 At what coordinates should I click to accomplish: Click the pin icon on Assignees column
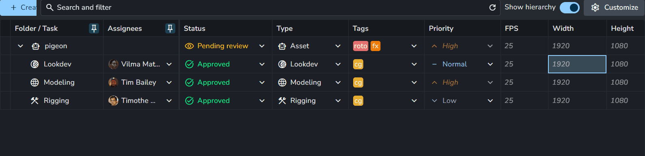coord(170,28)
